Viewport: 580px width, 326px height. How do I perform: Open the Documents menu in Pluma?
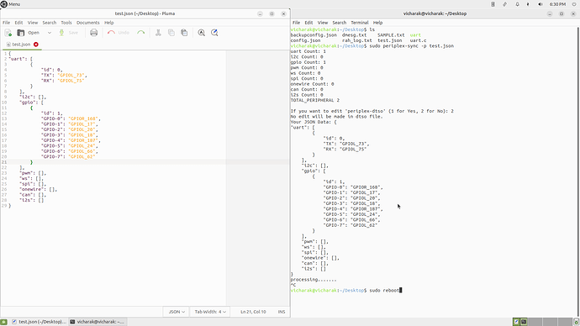click(x=87, y=23)
